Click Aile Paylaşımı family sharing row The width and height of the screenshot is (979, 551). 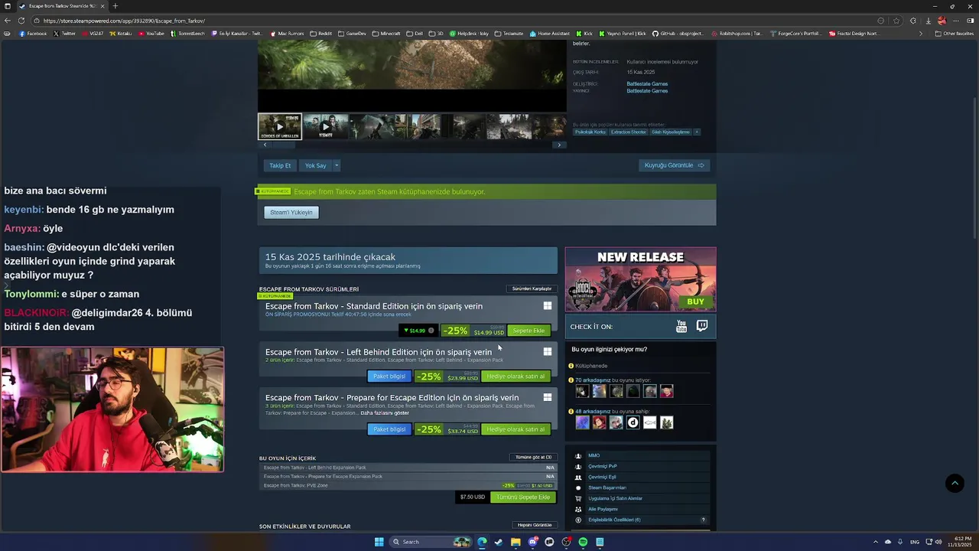tap(640, 509)
